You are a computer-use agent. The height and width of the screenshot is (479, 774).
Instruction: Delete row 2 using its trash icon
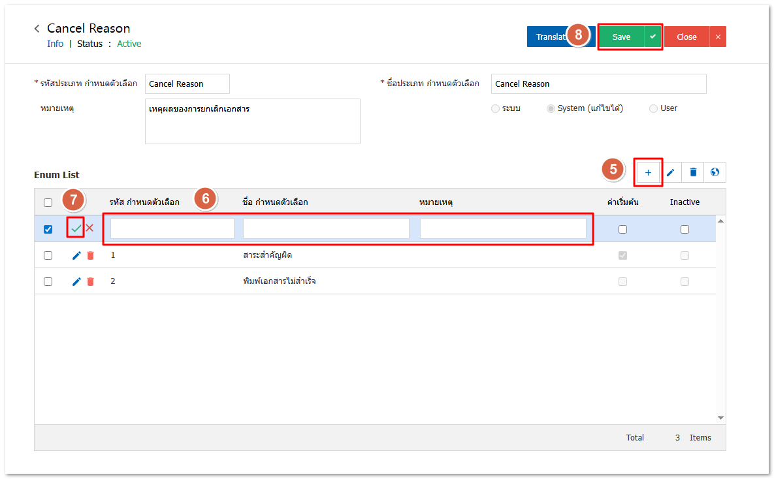point(90,281)
